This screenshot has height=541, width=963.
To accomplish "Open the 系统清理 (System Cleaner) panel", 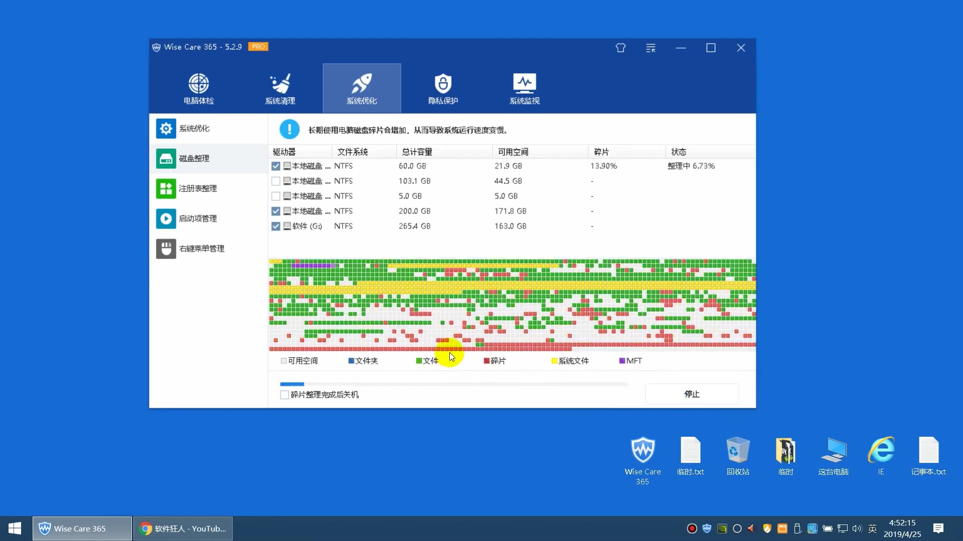I will 280,87.
